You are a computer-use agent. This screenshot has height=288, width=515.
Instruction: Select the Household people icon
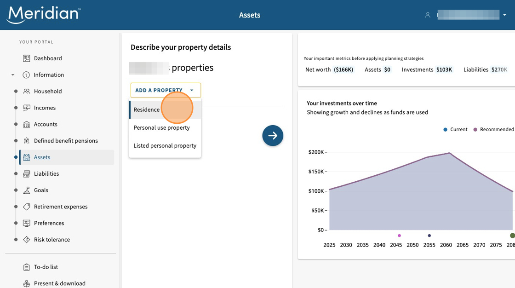tap(27, 91)
